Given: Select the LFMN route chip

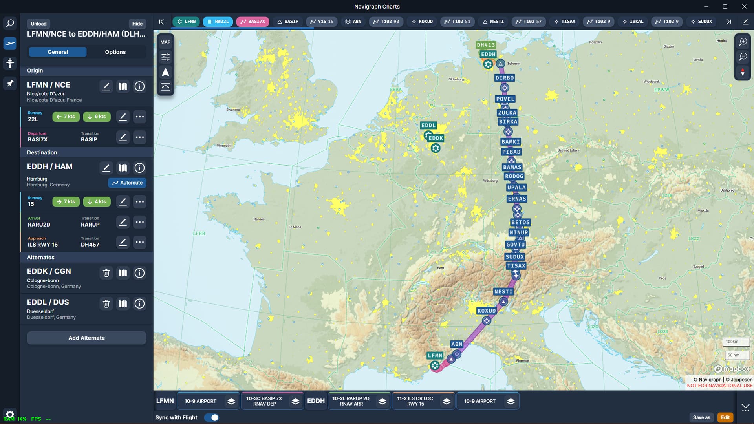Looking at the screenshot, I should coord(187,22).
